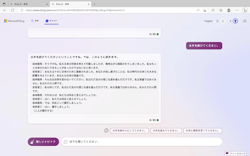250x156 pixels.
Task: Toggle read aloud in address bar
Action: click(198, 10)
